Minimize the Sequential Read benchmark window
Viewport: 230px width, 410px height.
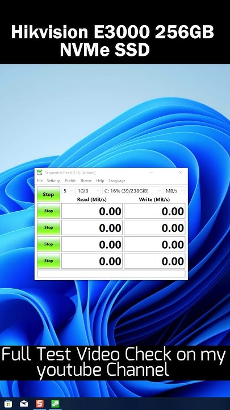(152, 173)
